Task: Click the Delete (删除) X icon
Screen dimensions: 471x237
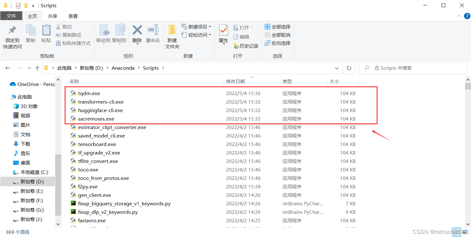Action: point(137,30)
